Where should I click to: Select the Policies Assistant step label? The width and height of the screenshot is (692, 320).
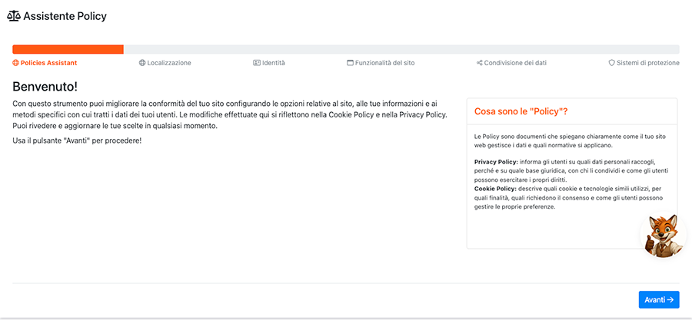48,63
